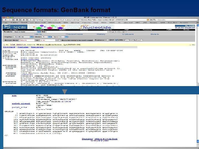Viewport: 199px width, 149px height.
Task: Open the Science bookmark in bookmarks bar
Action: (184, 23)
